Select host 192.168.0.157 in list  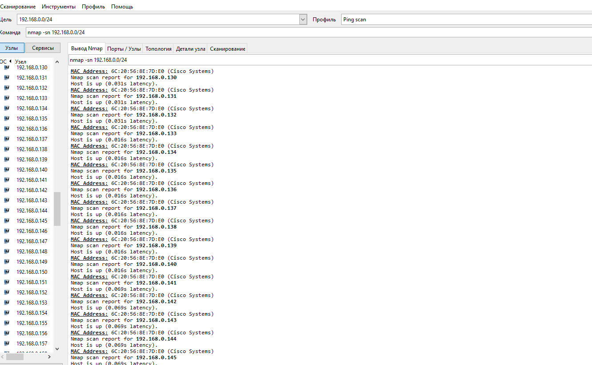pyautogui.click(x=32, y=344)
